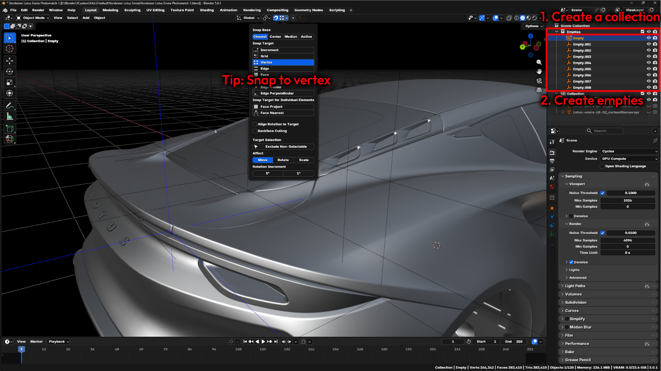Toggle X-ray mode icon
Image resolution: width=661 pixels, height=371 pixels.
(509, 18)
